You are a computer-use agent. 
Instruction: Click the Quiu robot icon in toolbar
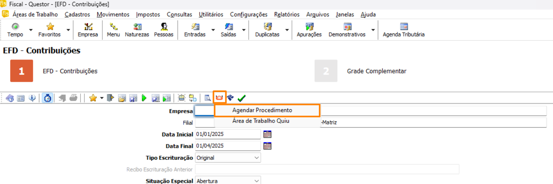220,98
